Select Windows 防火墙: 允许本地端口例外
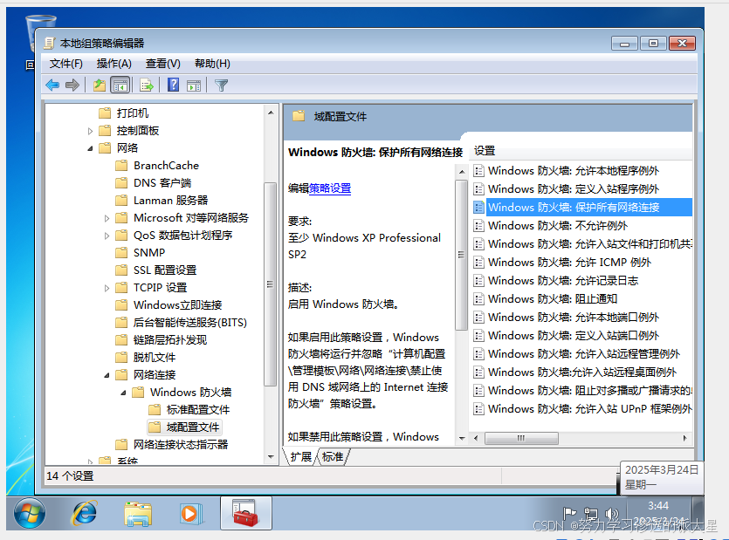Screen dimensions: 729x540 click(x=574, y=318)
